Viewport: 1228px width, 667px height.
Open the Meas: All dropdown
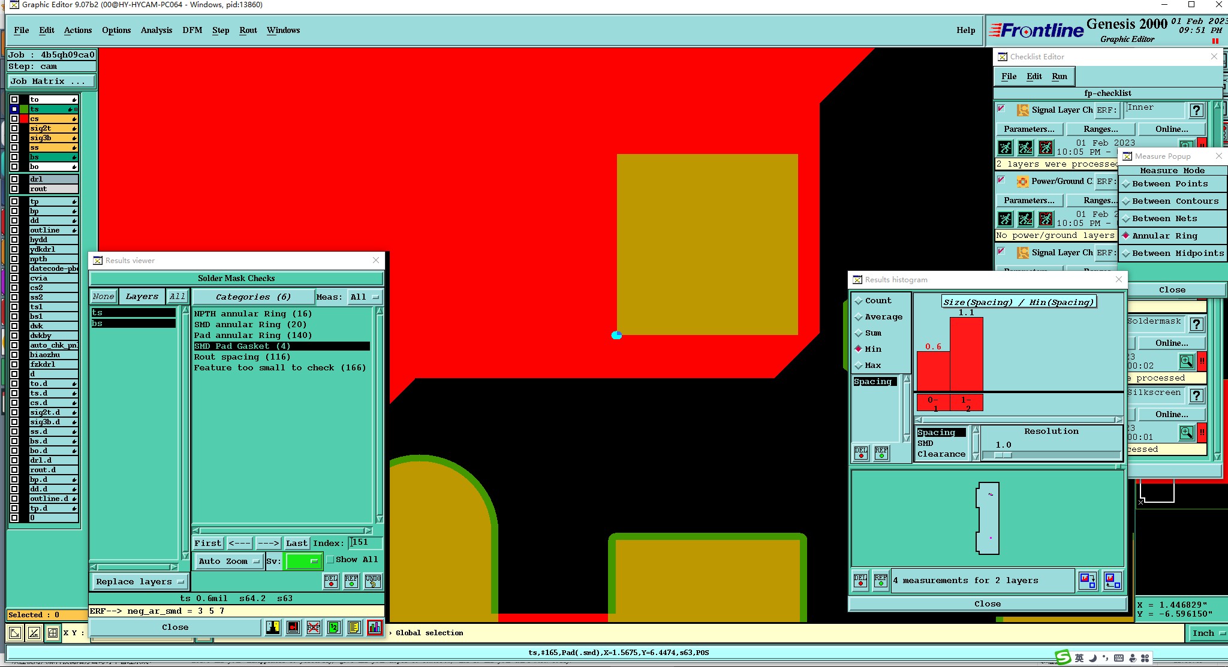point(365,297)
